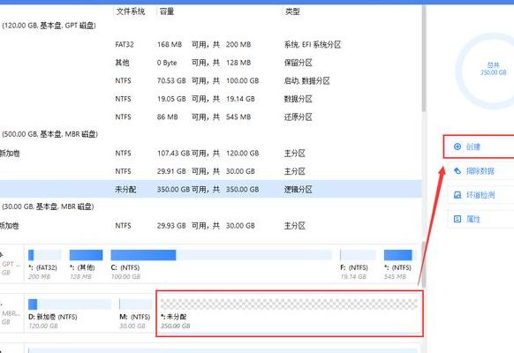Click the 文件系统 column header
The image size is (514, 353).
pyautogui.click(x=131, y=11)
